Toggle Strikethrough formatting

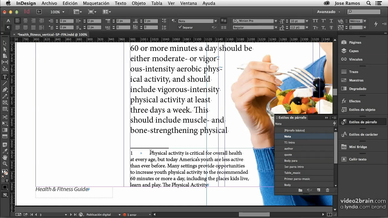coord(331,27)
